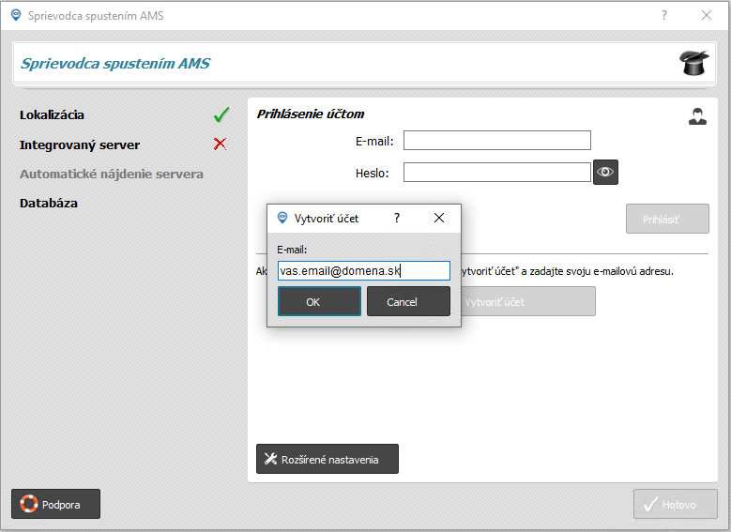
Task: Click the Vytvoriť účet button behind dialog
Action: tap(527, 302)
